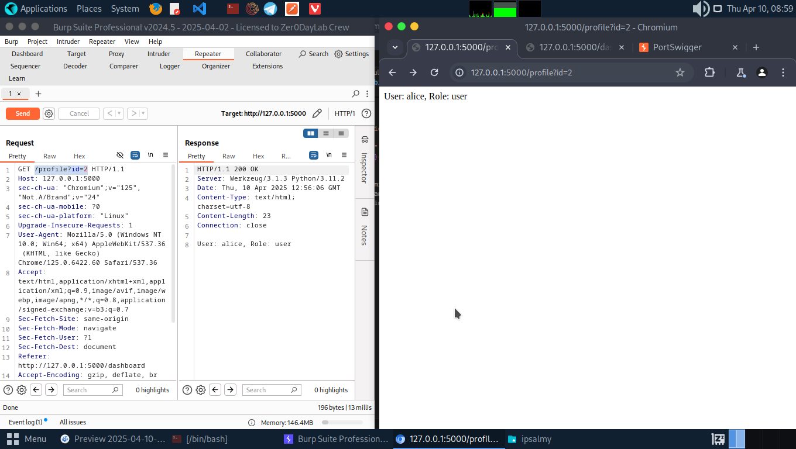Open Chromium Extensions puzzle icon

(x=710, y=72)
